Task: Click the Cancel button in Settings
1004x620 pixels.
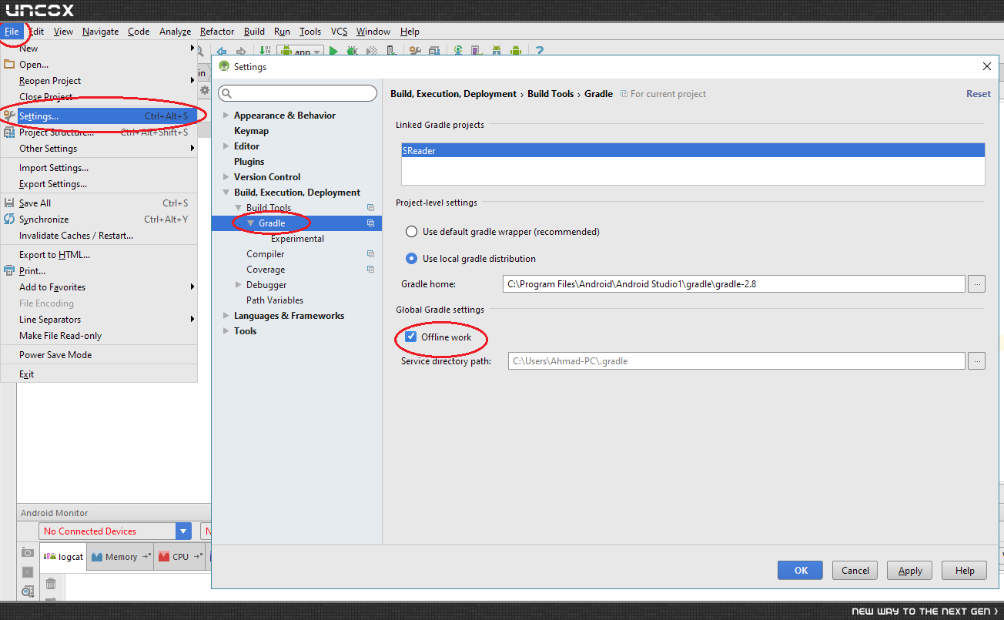Action: tap(855, 571)
